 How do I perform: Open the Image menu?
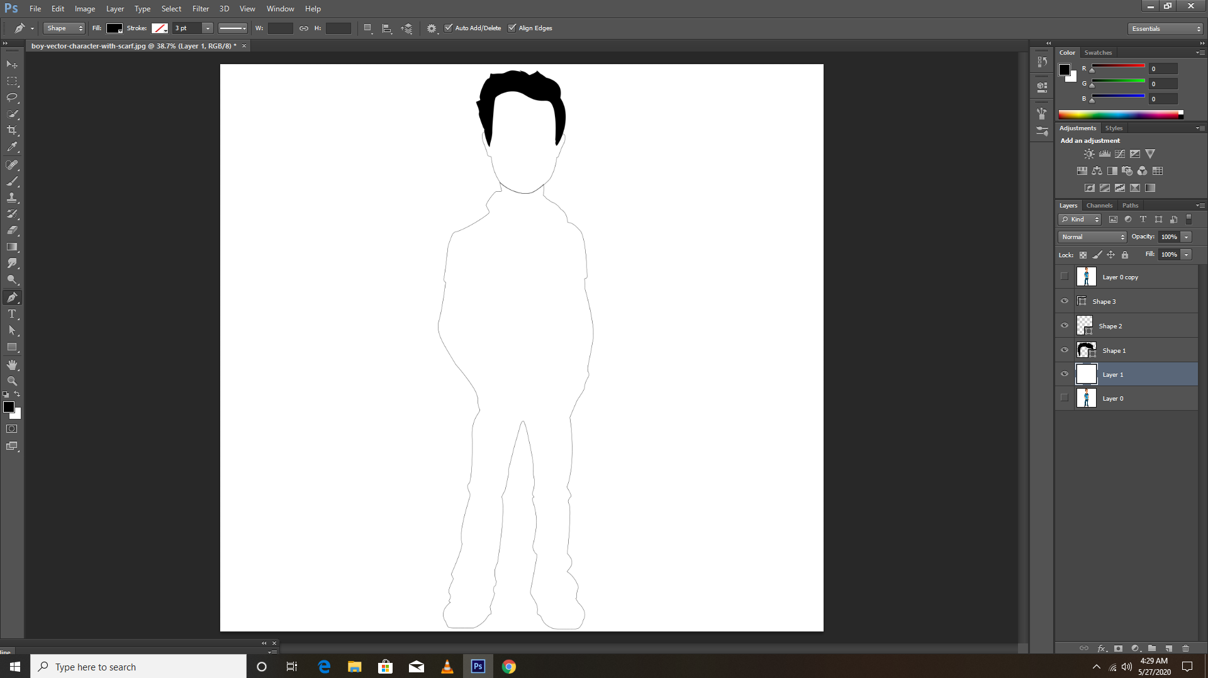[85, 9]
